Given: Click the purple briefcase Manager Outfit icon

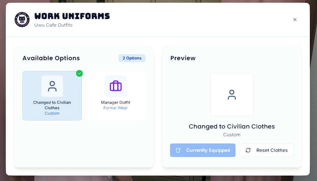Looking at the screenshot, I should 116,86.
